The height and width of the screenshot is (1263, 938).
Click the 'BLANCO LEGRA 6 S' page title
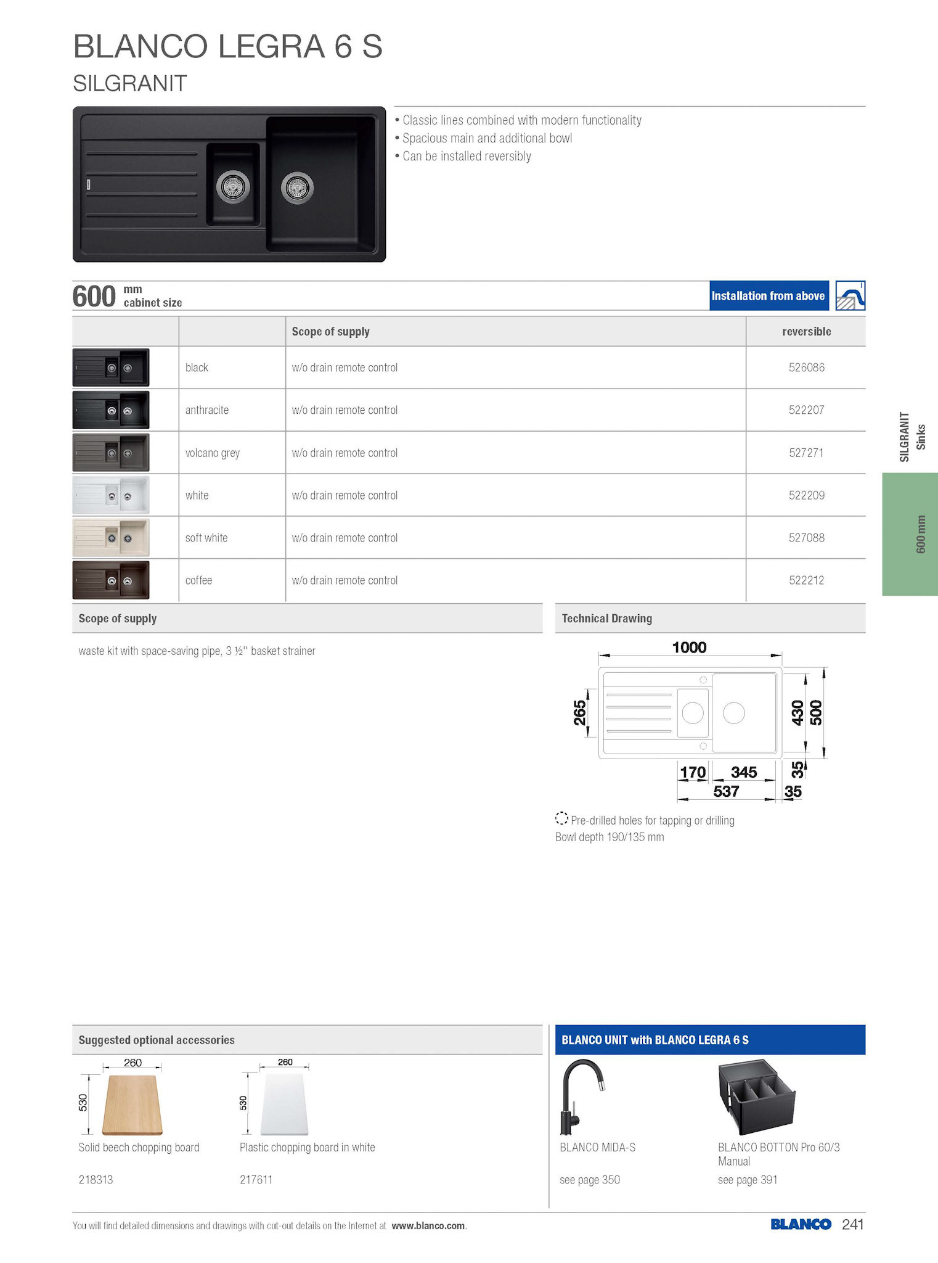coord(228,47)
